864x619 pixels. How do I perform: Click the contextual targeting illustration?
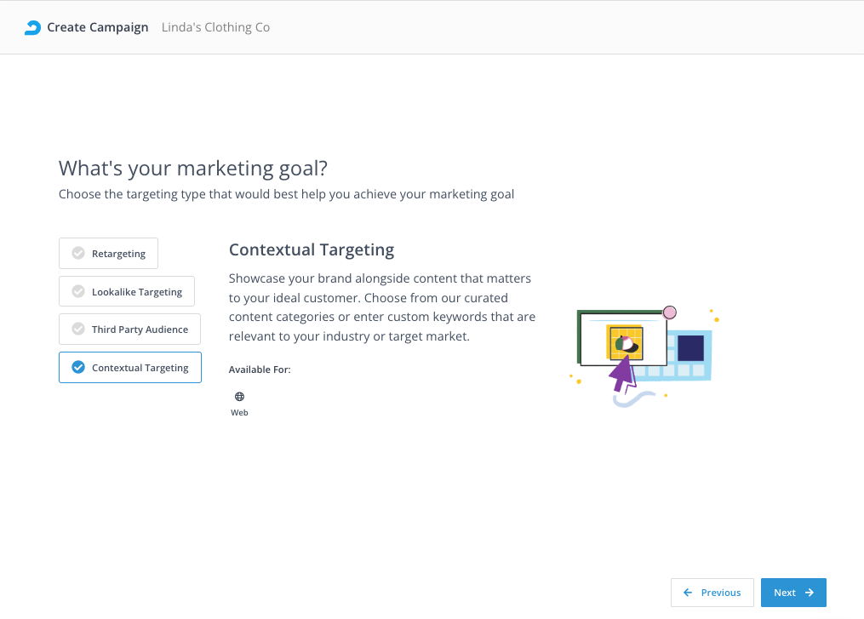644,355
